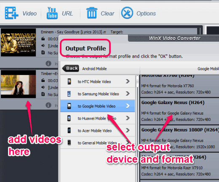Click the URL toolbar label
Image resolution: width=219 pixels, height=182 pixels.
tap(67, 13)
